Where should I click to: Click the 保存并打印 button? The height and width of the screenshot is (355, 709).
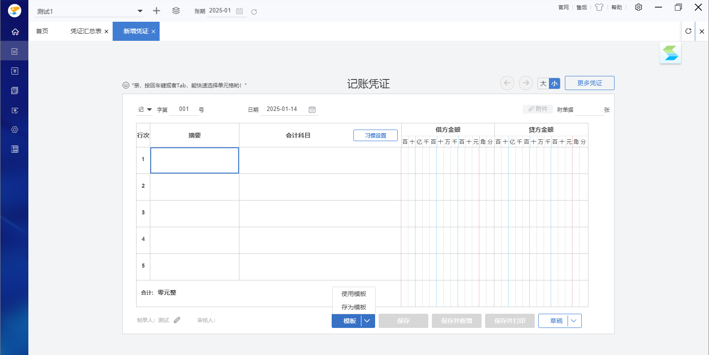point(510,321)
